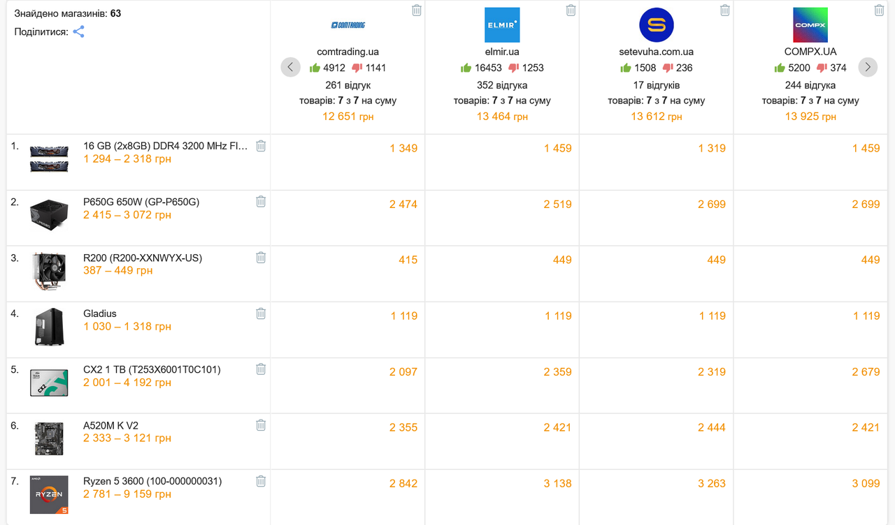Open the 352 відгука reviews for elmir.ua
Screen dimensions: 895x525
502,85
